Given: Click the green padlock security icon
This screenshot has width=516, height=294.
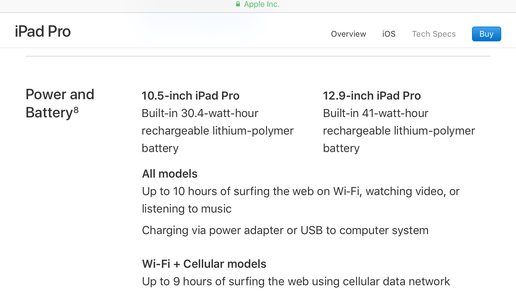Looking at the screenshot, I should click(238, 4).
